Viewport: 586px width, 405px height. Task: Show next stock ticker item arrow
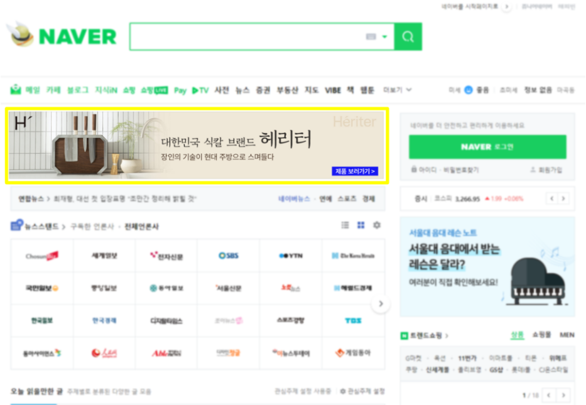tap(563, 198)
